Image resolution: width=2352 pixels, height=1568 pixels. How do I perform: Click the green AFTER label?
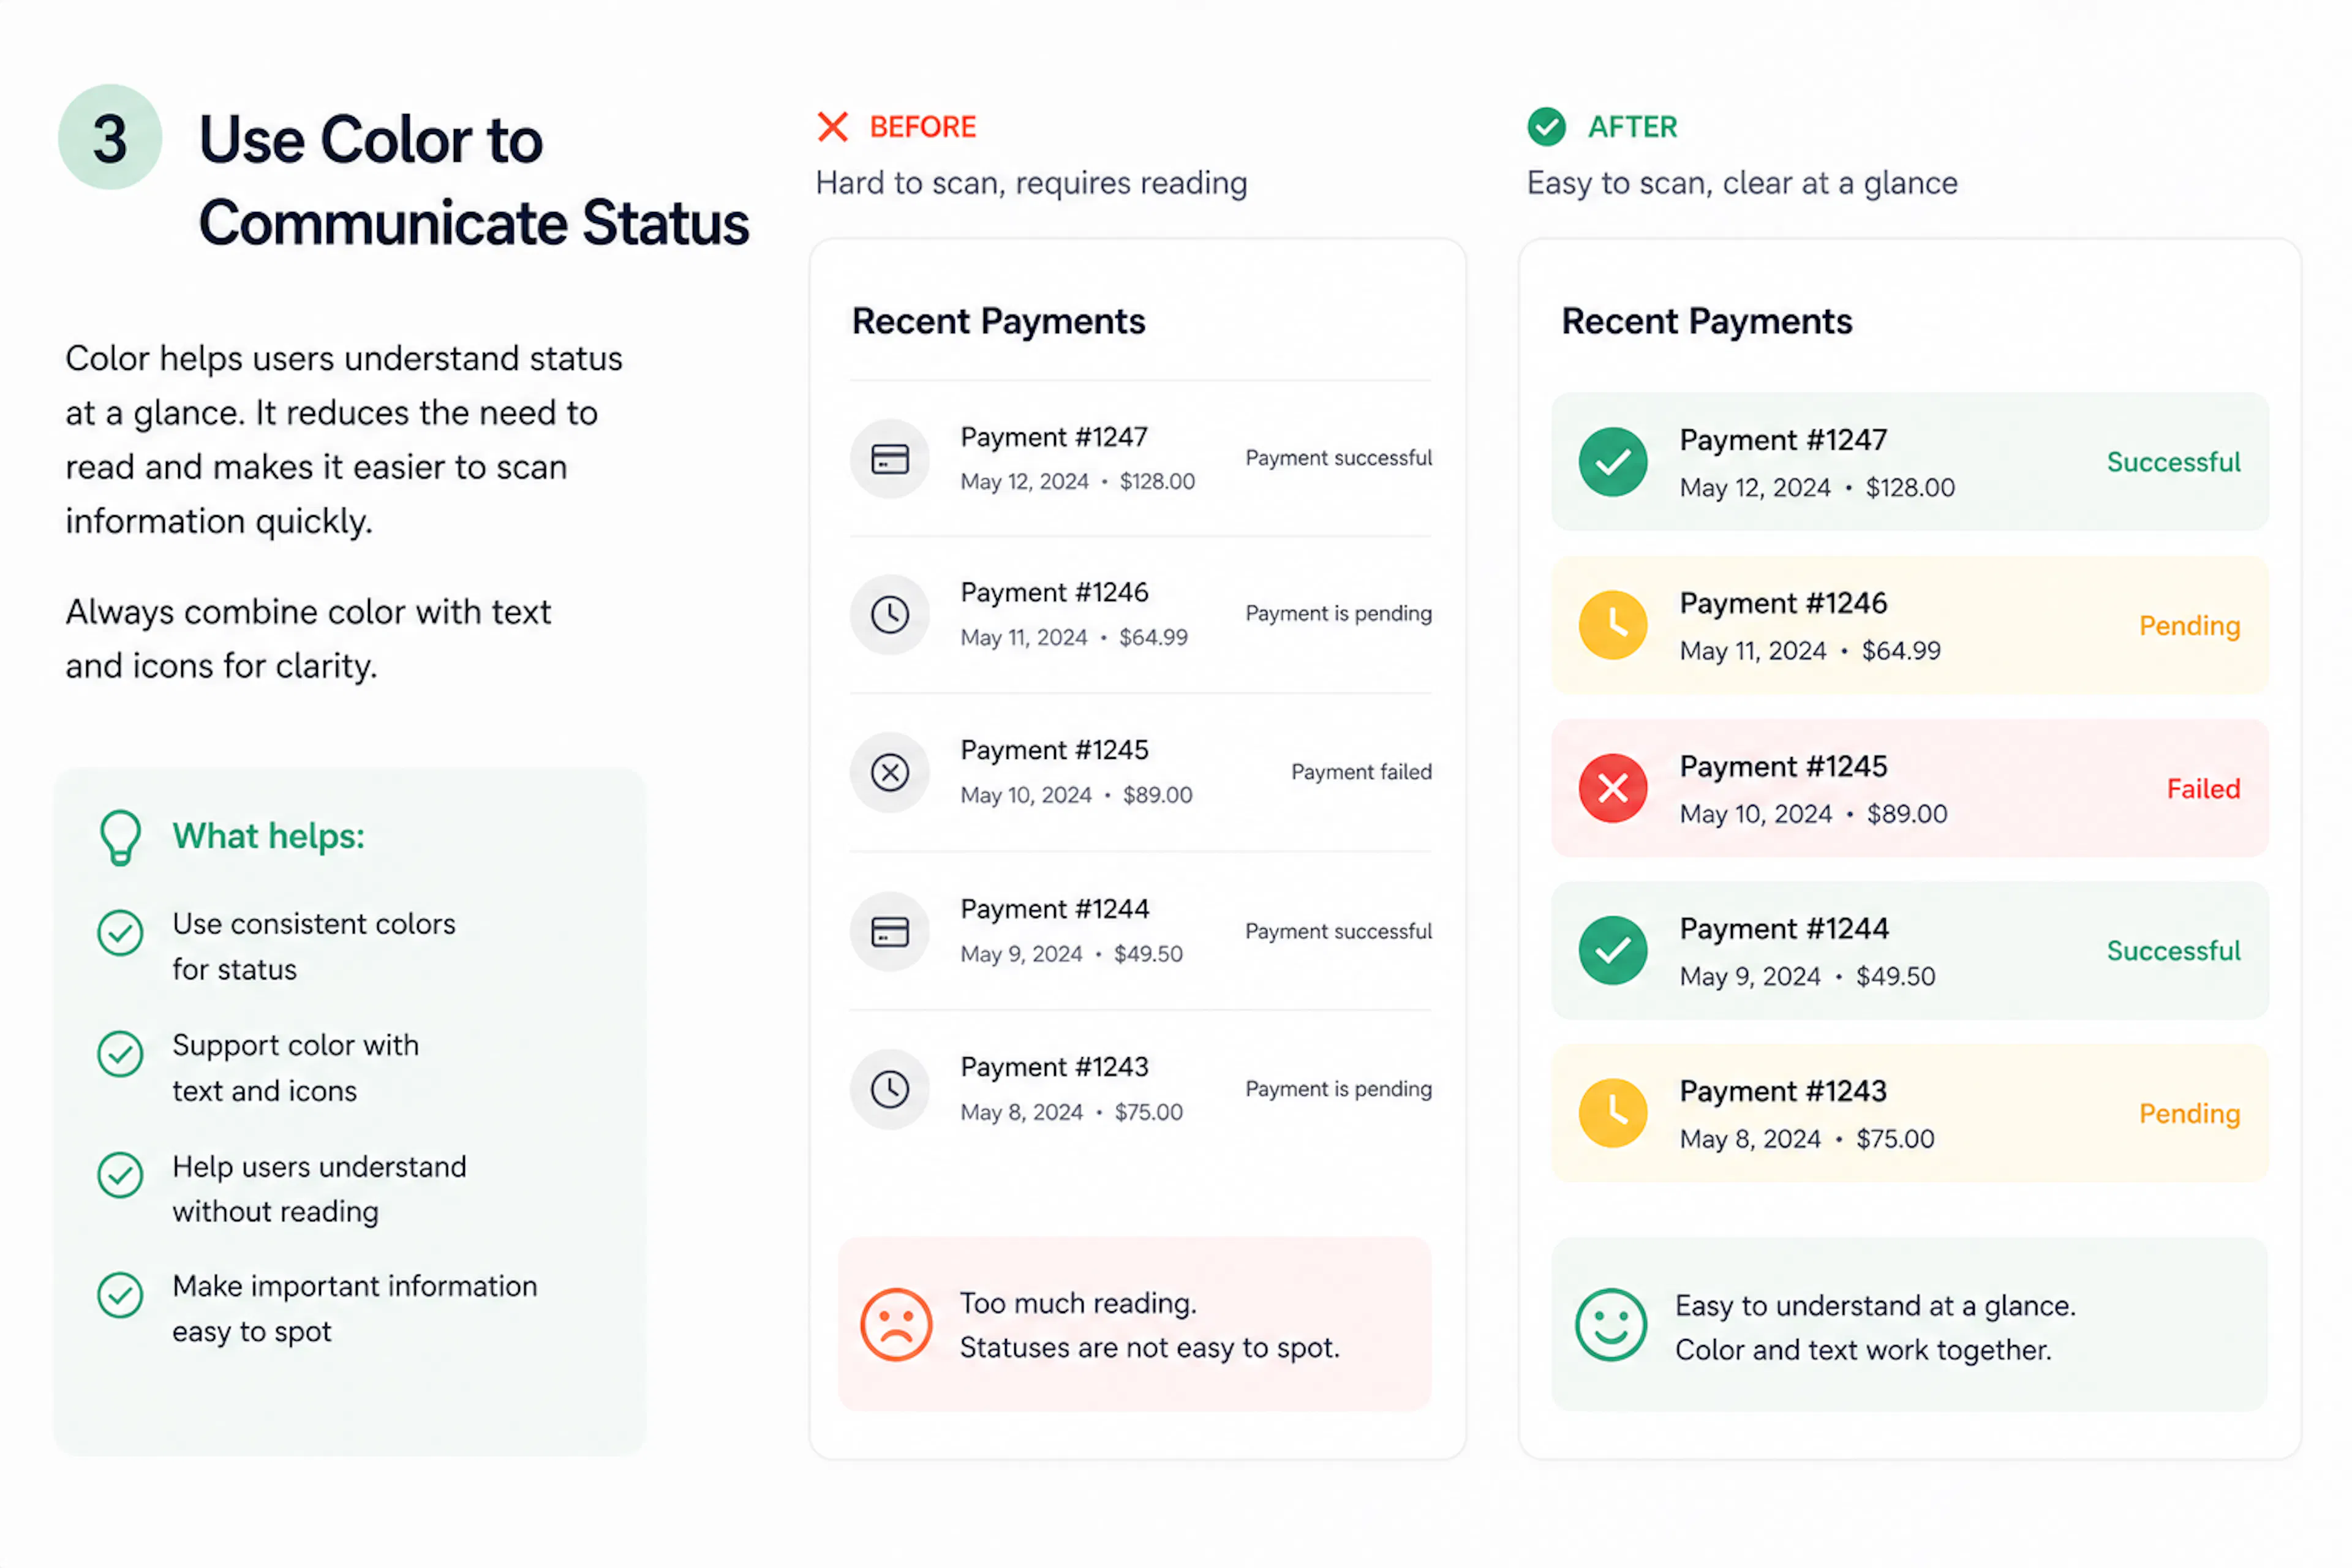click(x=1632, y=127)
